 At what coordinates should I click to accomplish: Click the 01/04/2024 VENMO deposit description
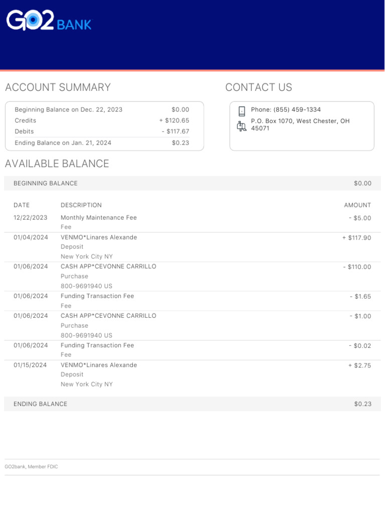[99, 237]
